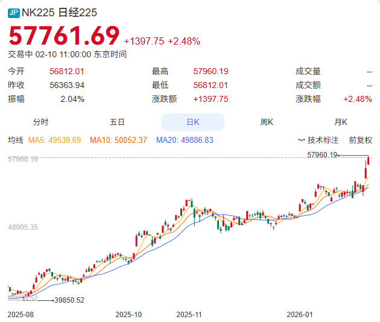The height and width of the screenshot is (322, 380).
Task: Toggle the MA20 moving average line
Action: [185, 140]
